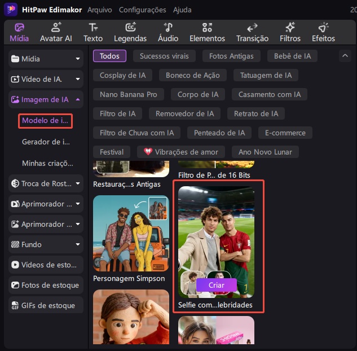This screenshot has width=357, height=351.
Task: Open the Avatar AI tool
Action: click(55, 32)
